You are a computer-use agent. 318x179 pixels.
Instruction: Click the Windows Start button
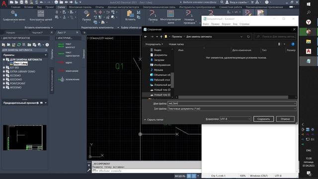[x=309, y=4]
